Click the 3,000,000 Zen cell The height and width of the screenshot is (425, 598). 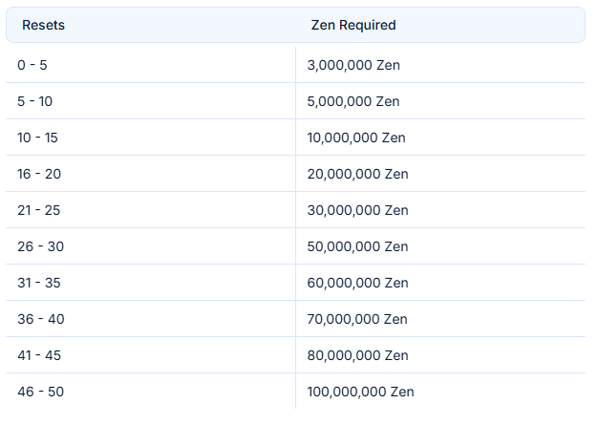click(x=353, y=65)
